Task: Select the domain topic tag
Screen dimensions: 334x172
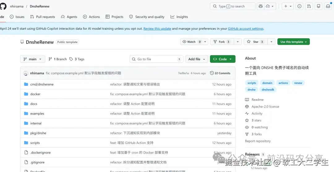Action: tap(267, 83)
